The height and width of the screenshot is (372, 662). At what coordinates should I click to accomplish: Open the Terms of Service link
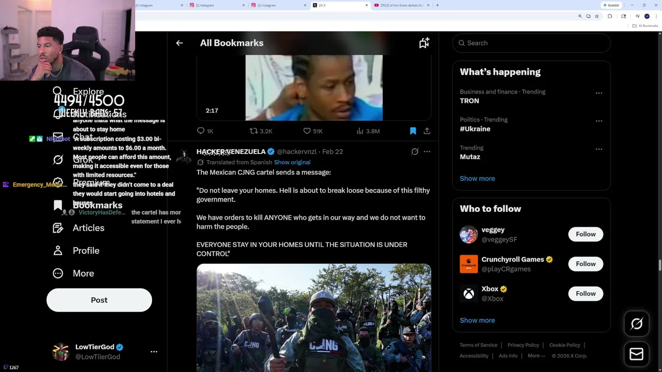pos(478,345)
